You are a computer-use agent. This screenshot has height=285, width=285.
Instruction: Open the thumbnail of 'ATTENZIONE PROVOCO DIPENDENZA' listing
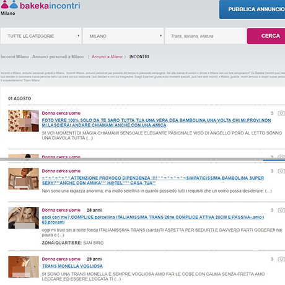click(x=24, y=178)
